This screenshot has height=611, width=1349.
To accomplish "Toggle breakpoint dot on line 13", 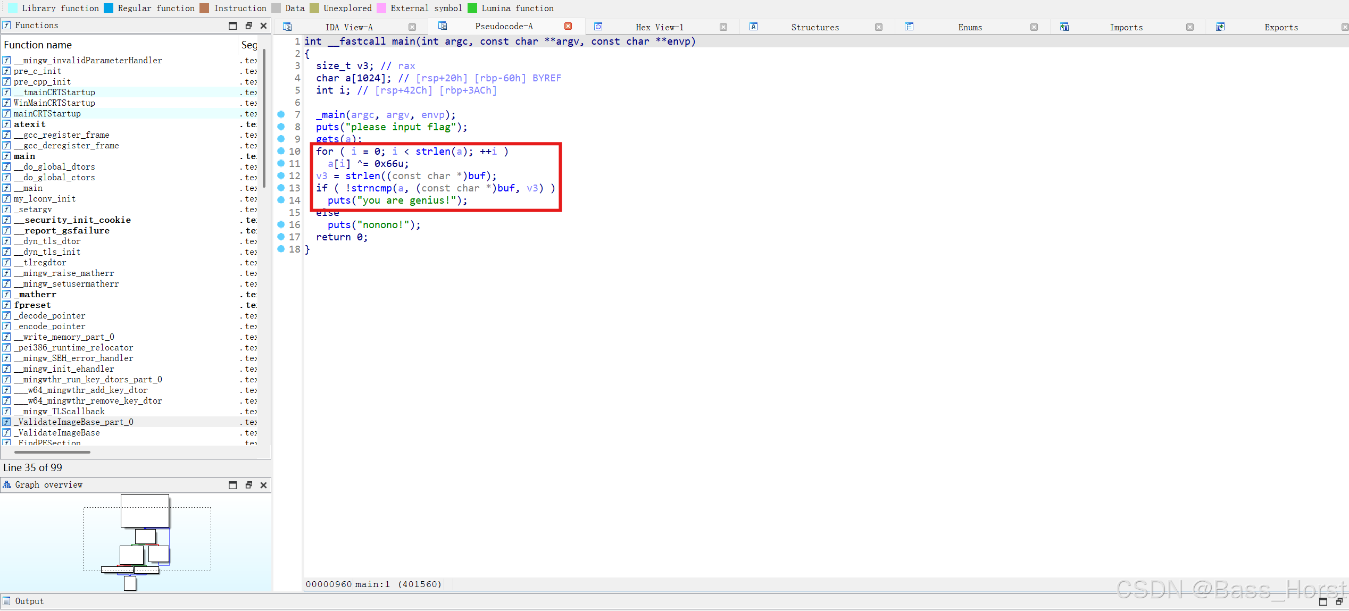I will [281, 188].
